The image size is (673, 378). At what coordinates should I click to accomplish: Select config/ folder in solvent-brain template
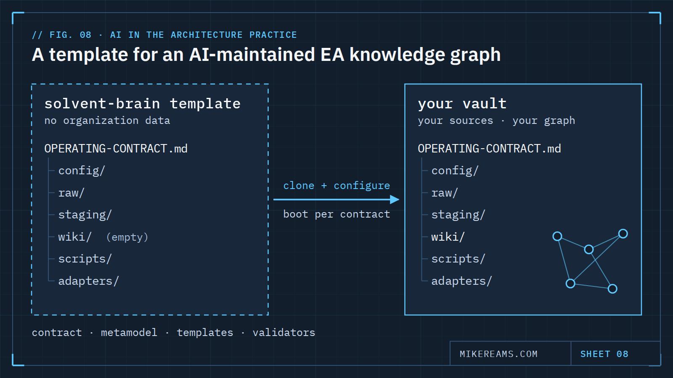click(x=82, y=171)
